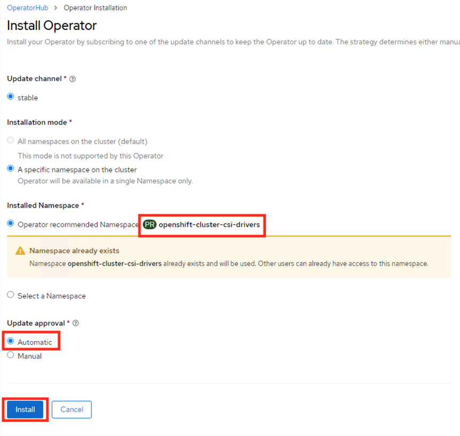Set update approval to Automatic
Viewport: 460px width, 436px height.
pos(11,341)
